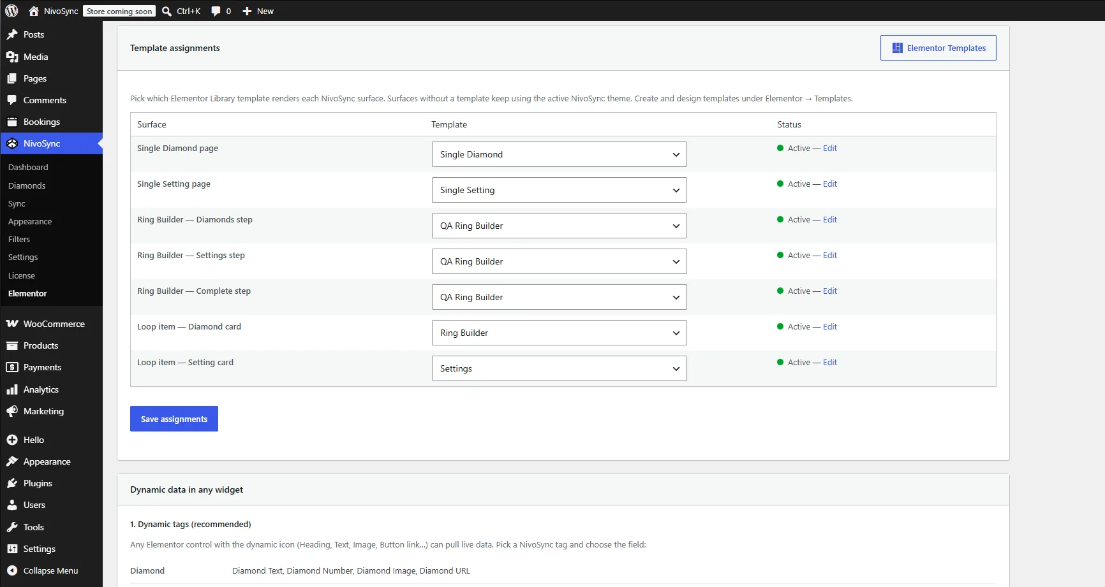Open the comments bubble in admin bar
The height and width of the screenshot is (587, 1105).
pyautogui.click(x=216, y=11)
